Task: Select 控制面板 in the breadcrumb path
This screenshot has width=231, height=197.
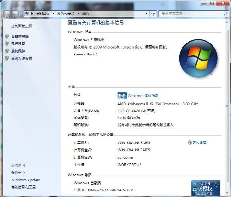Action: (x=43, y=13)
